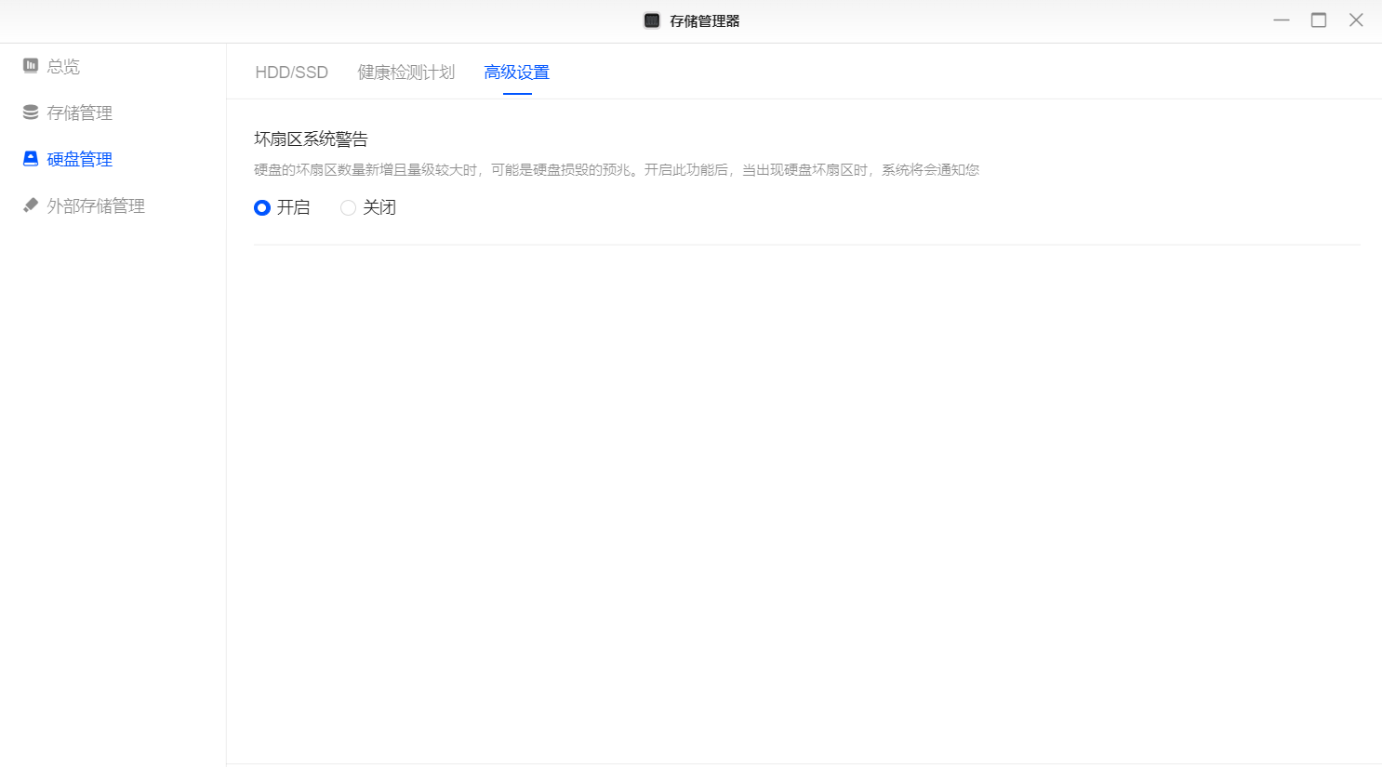The width and height of the screenshot is (1382, 767).
Task: Minimize the 存储管理器 window
Action: [x=1282, y=20]
